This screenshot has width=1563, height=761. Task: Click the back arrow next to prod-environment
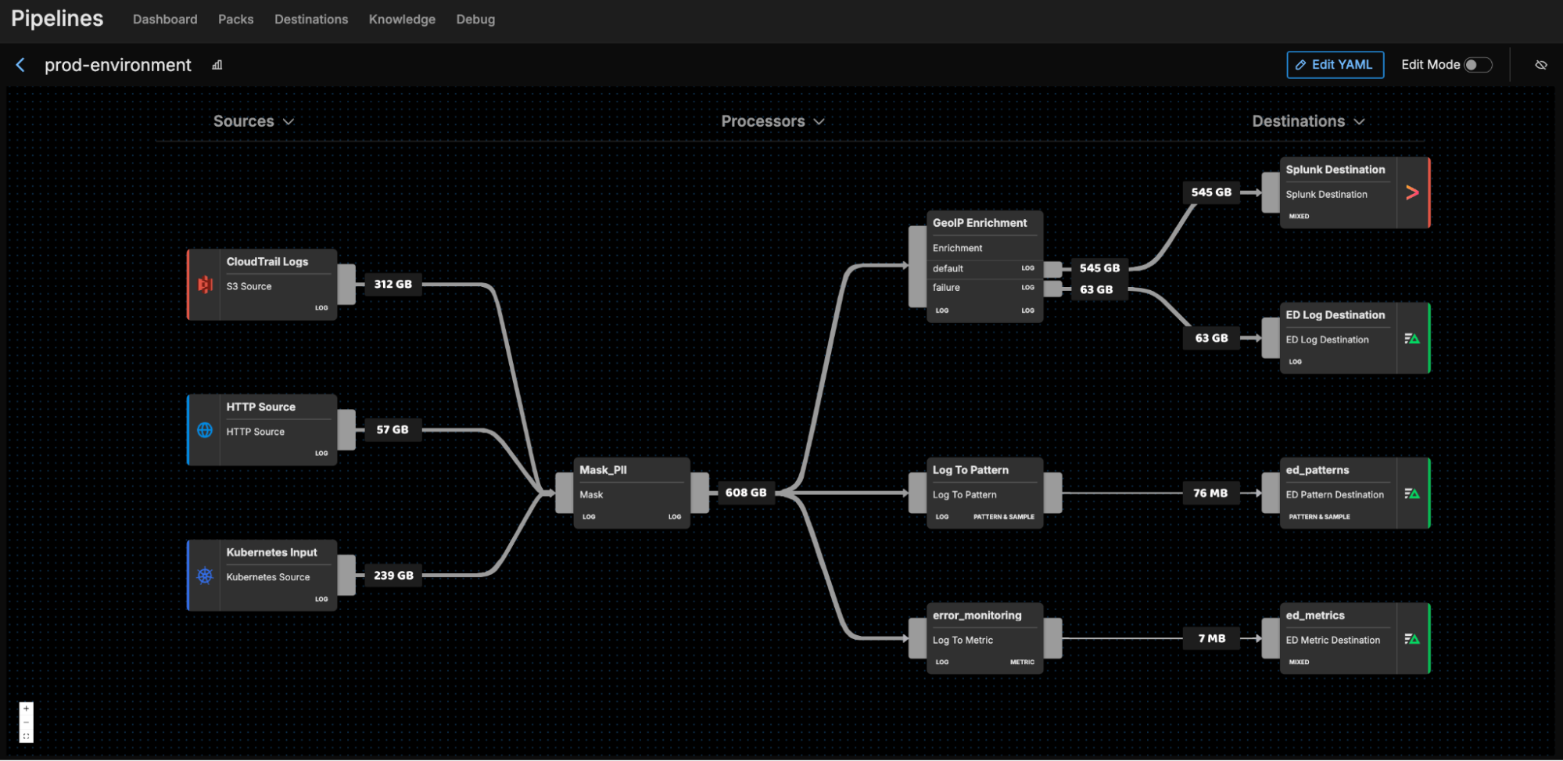click(x=20, y=65)
